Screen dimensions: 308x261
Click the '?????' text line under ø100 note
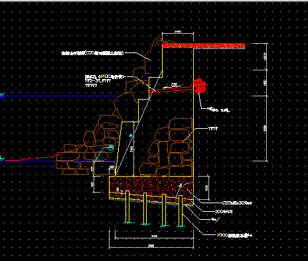pyautogui.click(x=91, y=85)
